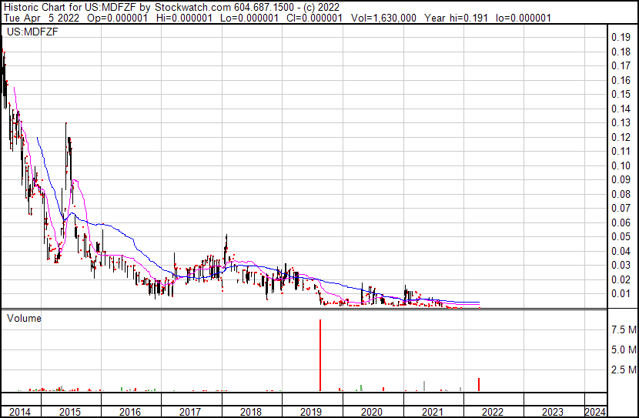Click the 2024 year label
The image size is (639, 418).
pyautogui.click(x=594, y=412)
